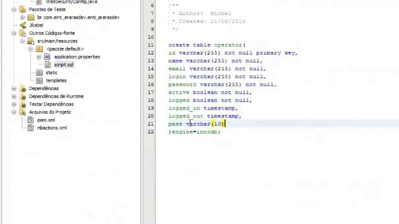Click 'logged_in timestamp' line

(x=203, y=108)
